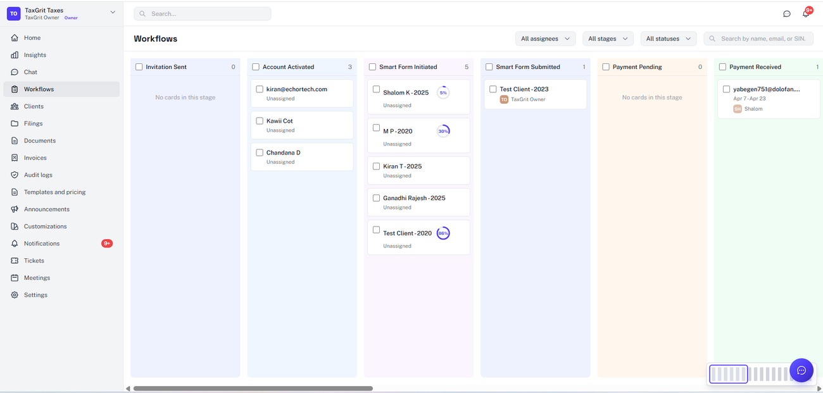Expand the TaxGrit Taxes account switcher chevron

click(113, 12)
